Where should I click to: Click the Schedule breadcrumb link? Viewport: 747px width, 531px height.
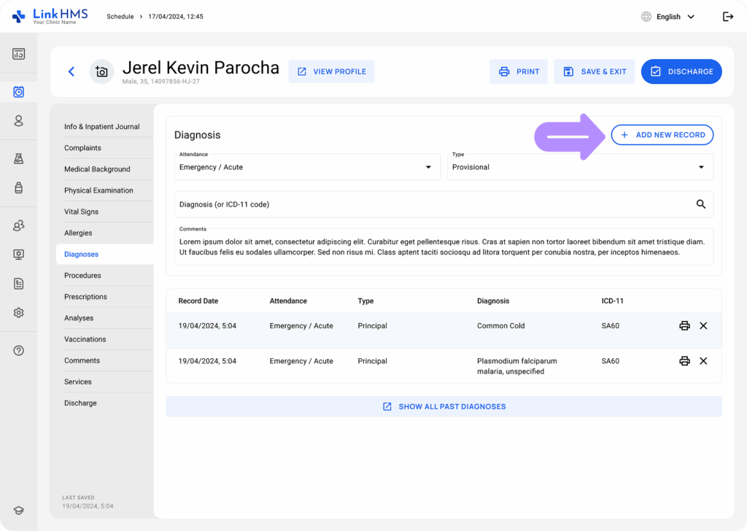pos(120,17)
